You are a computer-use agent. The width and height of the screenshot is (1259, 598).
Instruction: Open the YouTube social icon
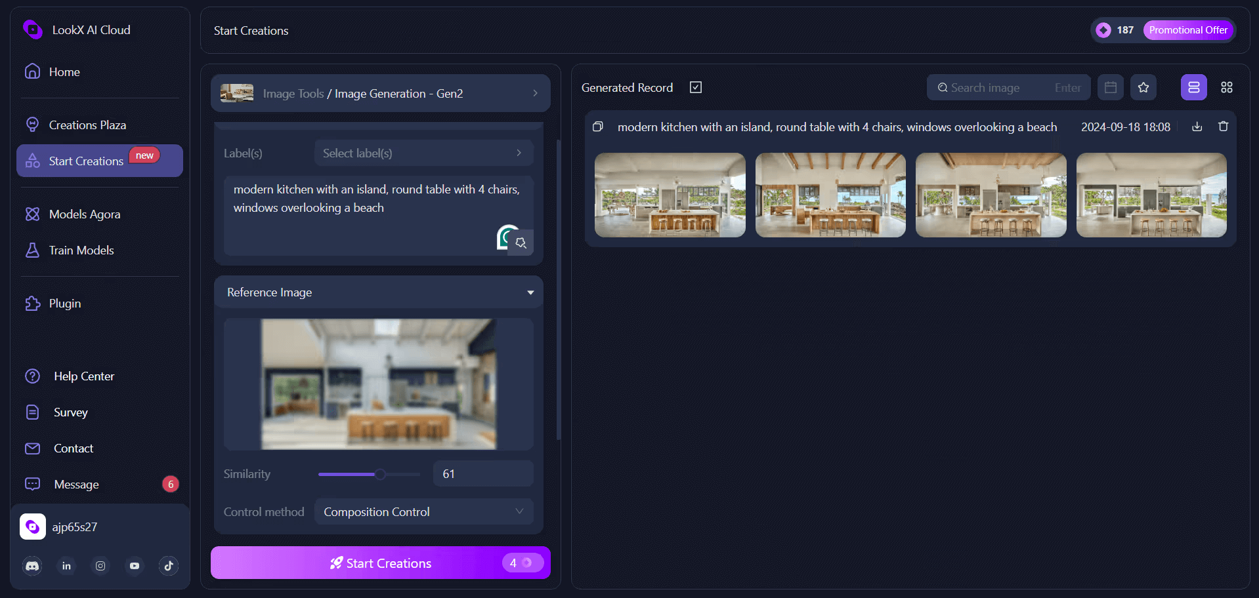(135, 566)
